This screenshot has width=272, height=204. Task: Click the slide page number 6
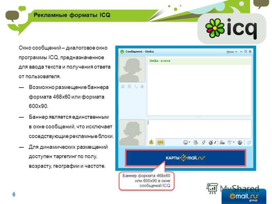coord(14,194)
